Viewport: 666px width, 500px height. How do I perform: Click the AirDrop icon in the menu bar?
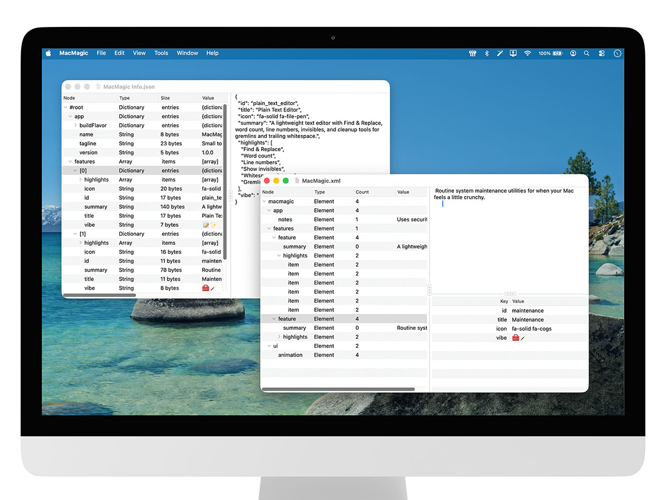[473, 53]
